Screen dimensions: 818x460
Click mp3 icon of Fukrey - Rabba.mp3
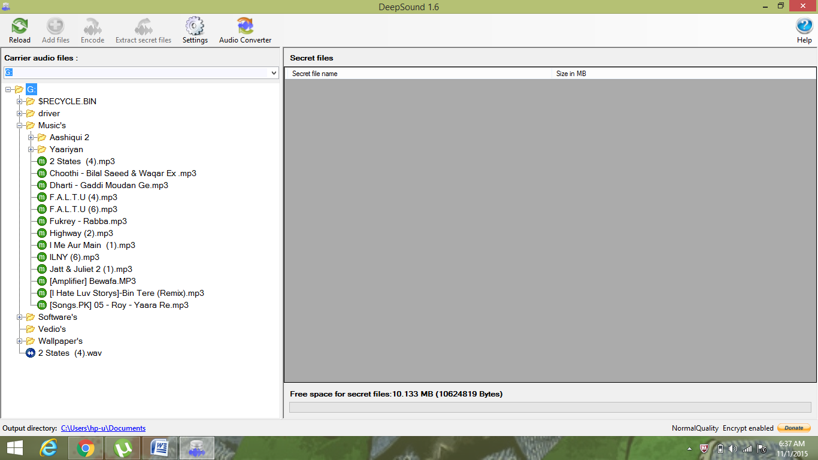click(x=42, y=221)
